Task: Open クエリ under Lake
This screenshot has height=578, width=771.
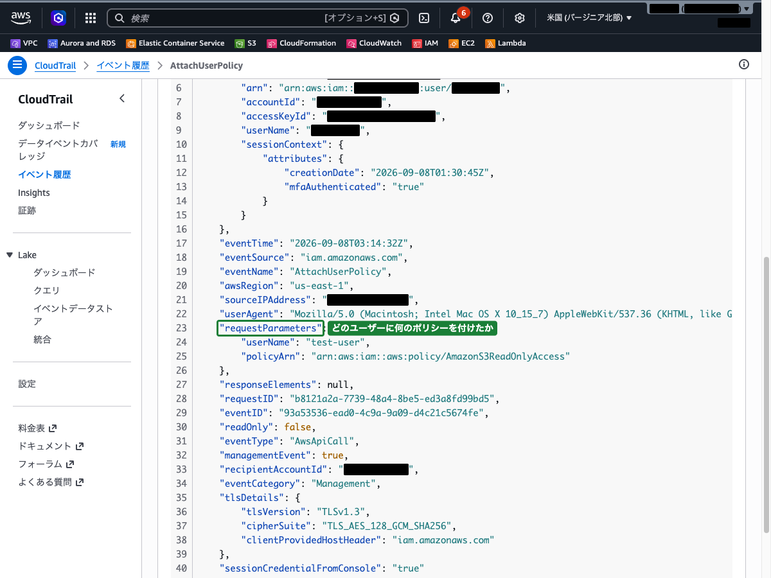Action: coord(46,290)
